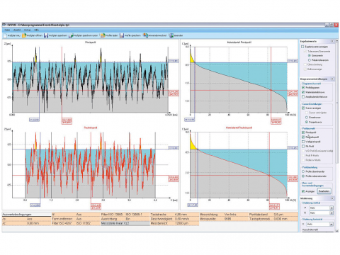The image size is (340, 255).
Task: Click the 'Materialanteil Primärprofil' chart title
Action: tap(239, 42)
